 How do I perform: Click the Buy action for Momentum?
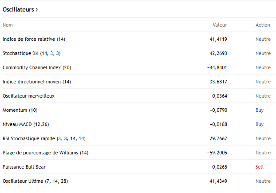[260, 110]
